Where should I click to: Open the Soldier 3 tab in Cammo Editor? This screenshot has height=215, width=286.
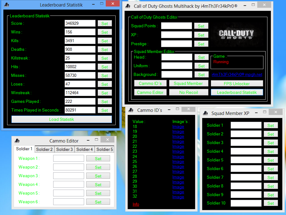point(64,149)
